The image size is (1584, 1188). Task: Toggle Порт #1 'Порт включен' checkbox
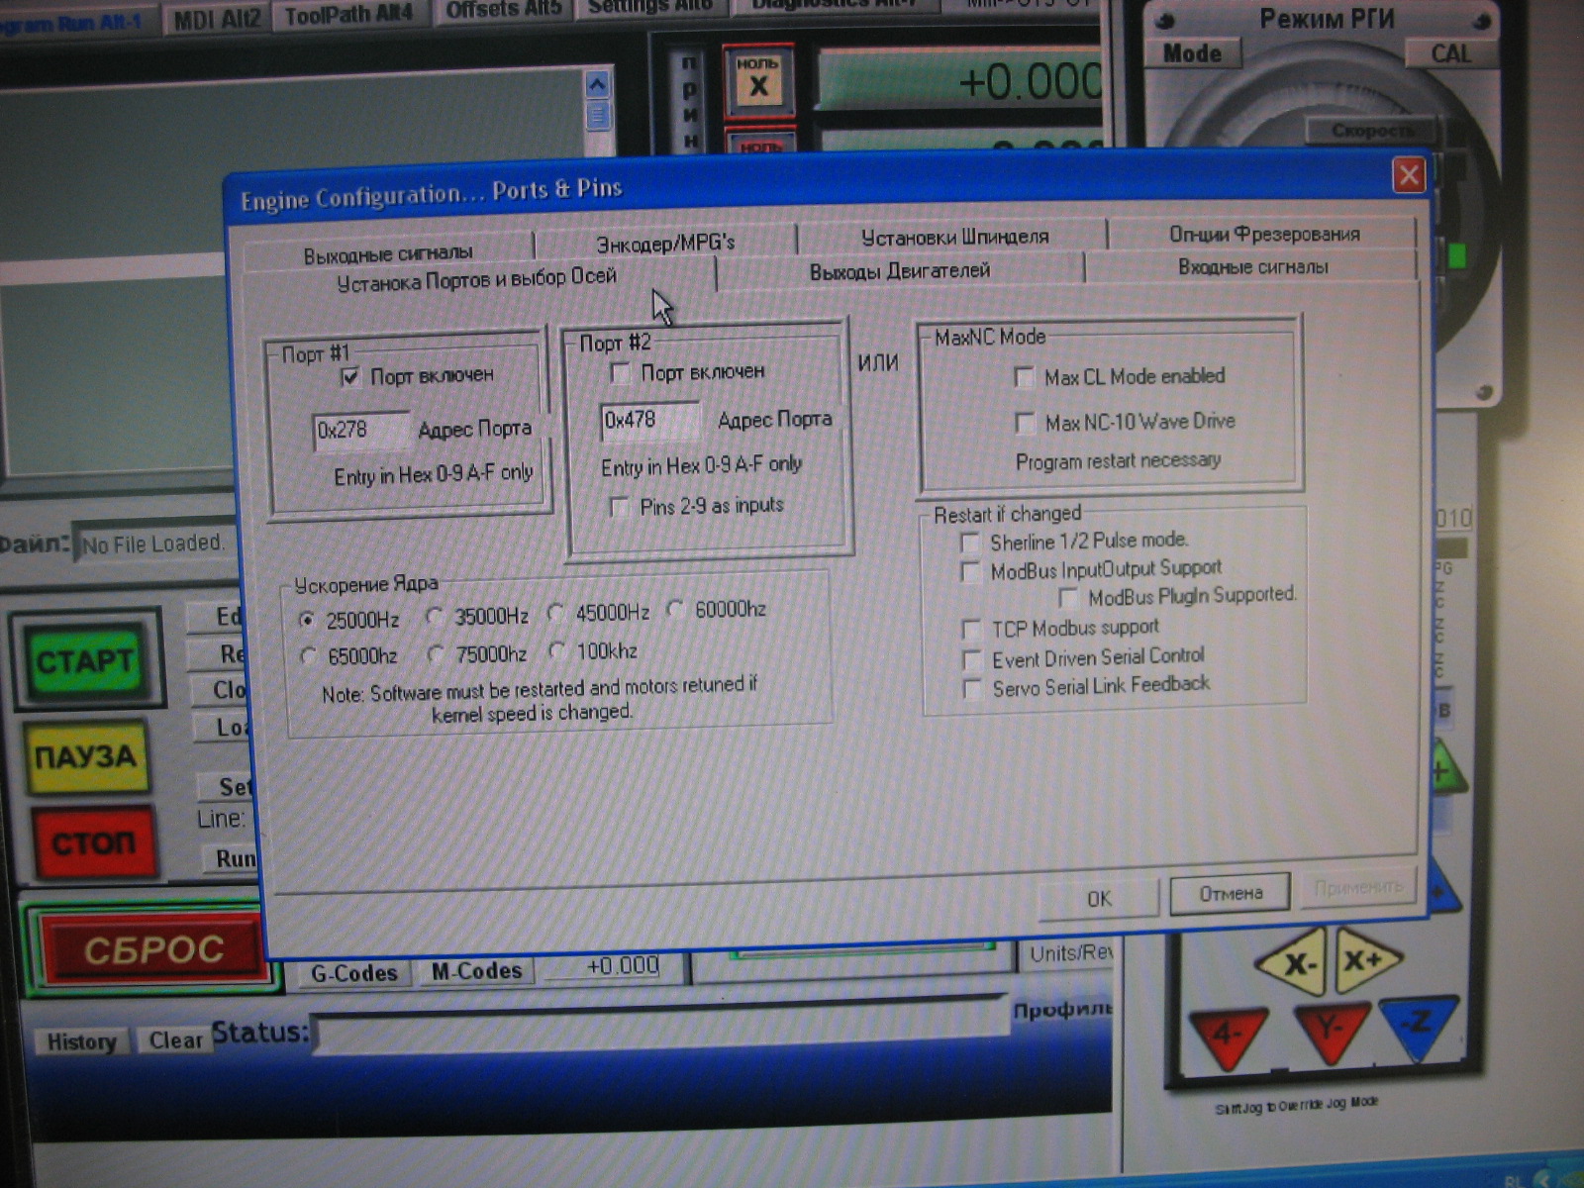coord(349,377)
